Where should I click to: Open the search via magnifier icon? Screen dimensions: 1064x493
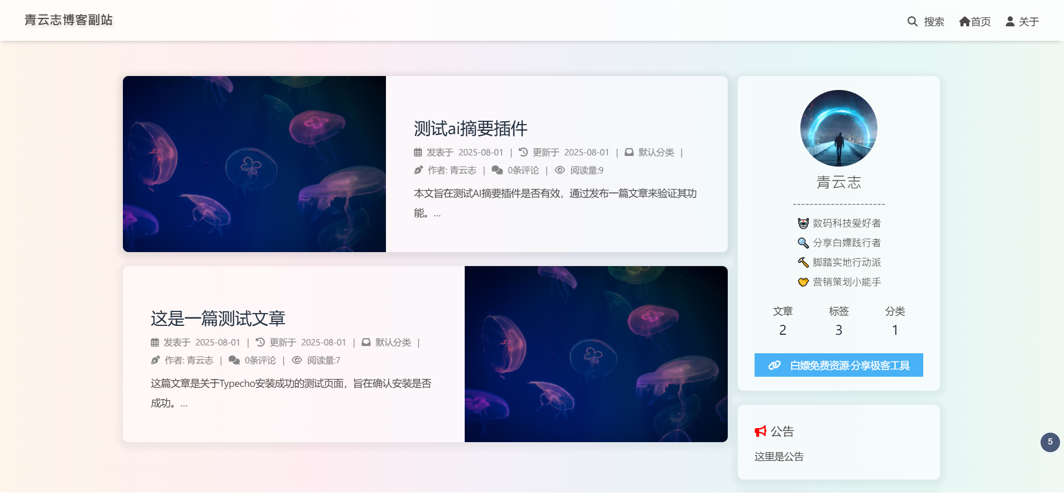pos(912,21)
